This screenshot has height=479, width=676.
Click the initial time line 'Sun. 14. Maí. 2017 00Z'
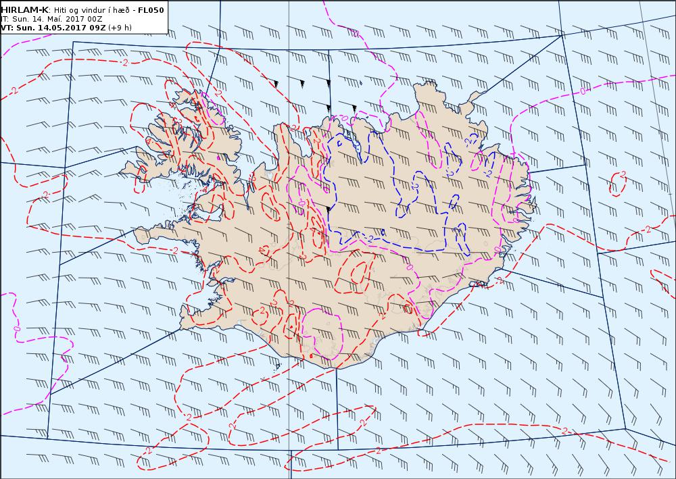pyautogui.click(x=57, y=19)
